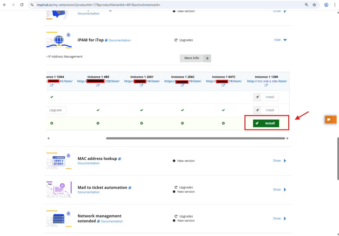
Task: Open the browser profile avatar icon
Action: pos(326,5)
